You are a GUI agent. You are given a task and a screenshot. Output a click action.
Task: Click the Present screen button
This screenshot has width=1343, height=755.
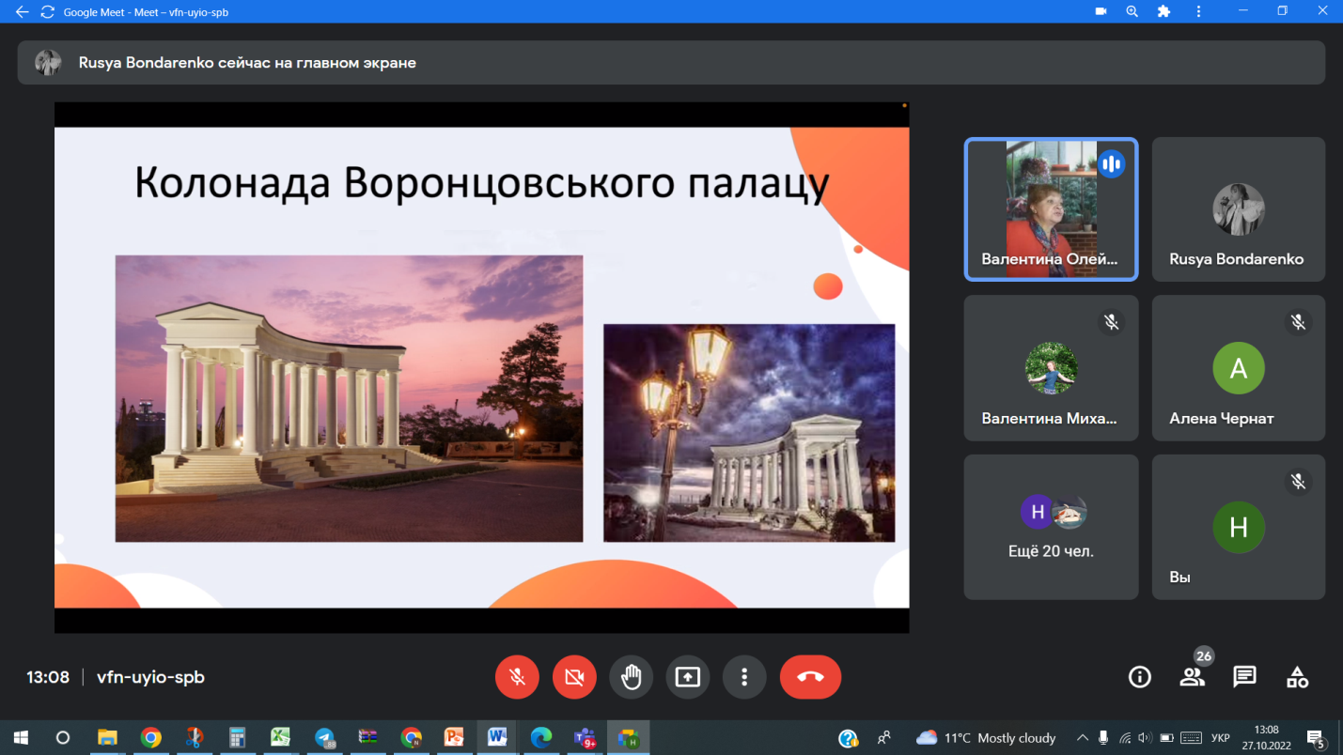(x=688, y=677)
